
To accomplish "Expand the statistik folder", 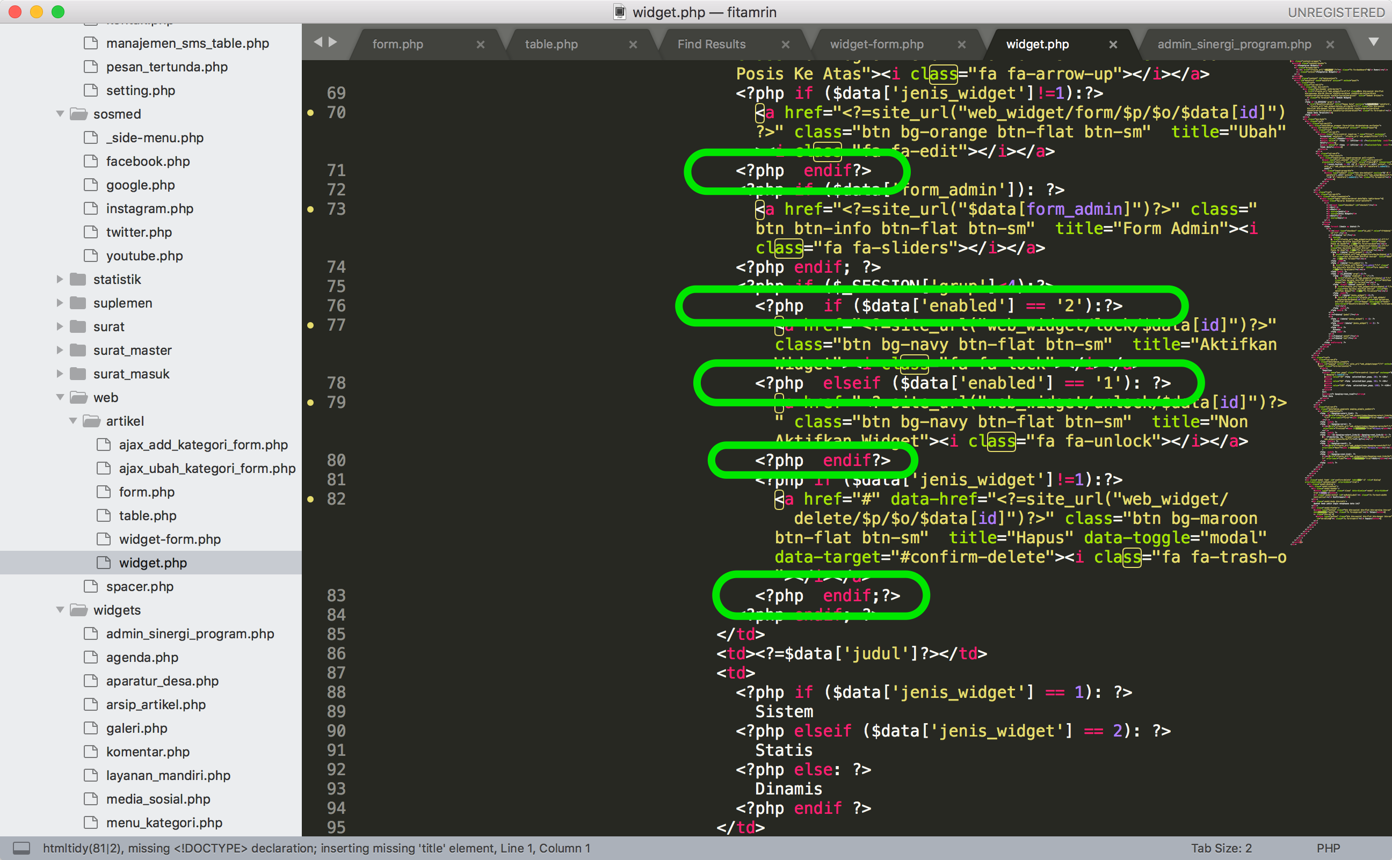I will pyautogui.click(x=60, y=279).
